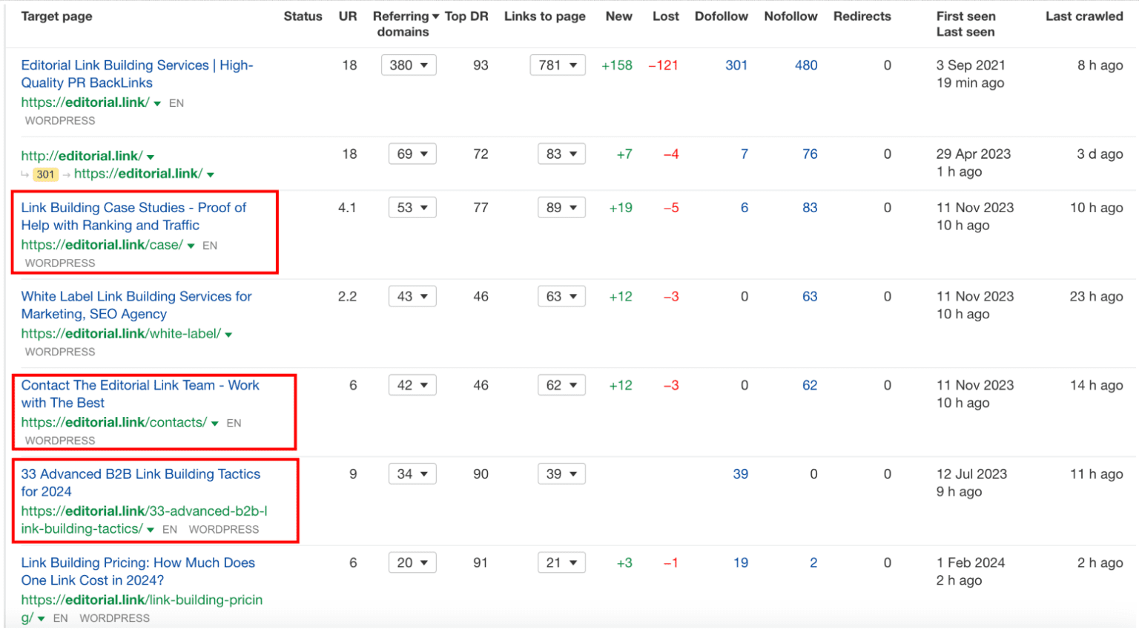Image resolution: width=1139 pixels, height=630 pixels.
Task: Sort by Dofollow column header
Action: pos(722,16)
